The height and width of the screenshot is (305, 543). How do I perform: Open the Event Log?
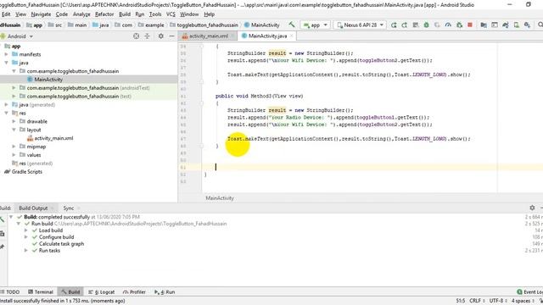529,291
